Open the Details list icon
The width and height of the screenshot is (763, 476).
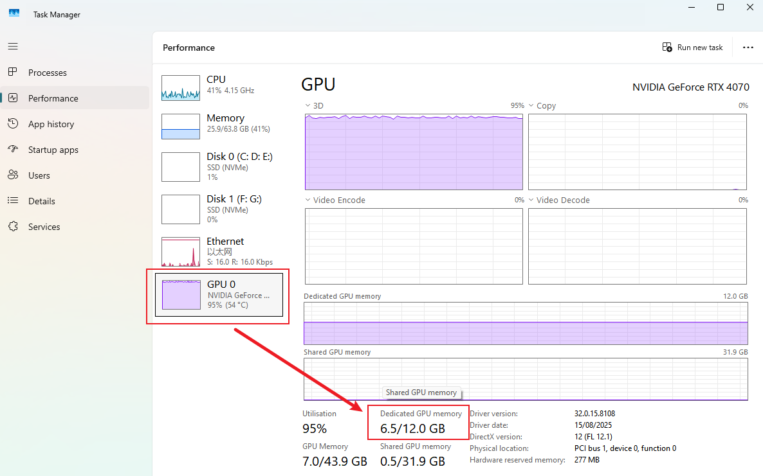tap(13, 201)
